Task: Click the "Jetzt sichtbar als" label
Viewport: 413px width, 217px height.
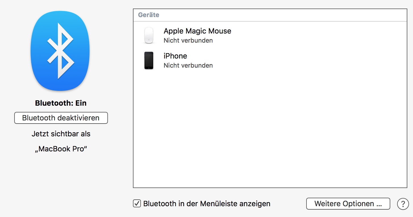Action: (x=61, y=134)
